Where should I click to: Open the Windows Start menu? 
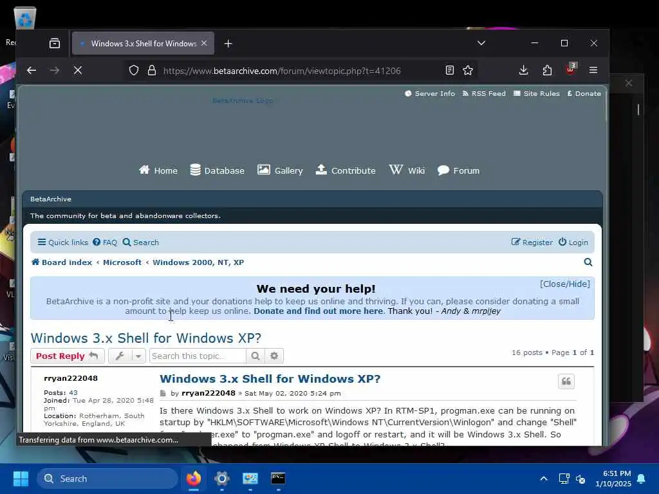pos(21,479)
